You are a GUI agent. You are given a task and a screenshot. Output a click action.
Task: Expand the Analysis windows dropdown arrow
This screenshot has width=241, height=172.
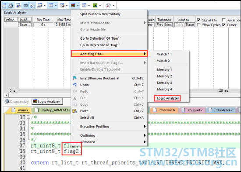click(x=78, y=6)
